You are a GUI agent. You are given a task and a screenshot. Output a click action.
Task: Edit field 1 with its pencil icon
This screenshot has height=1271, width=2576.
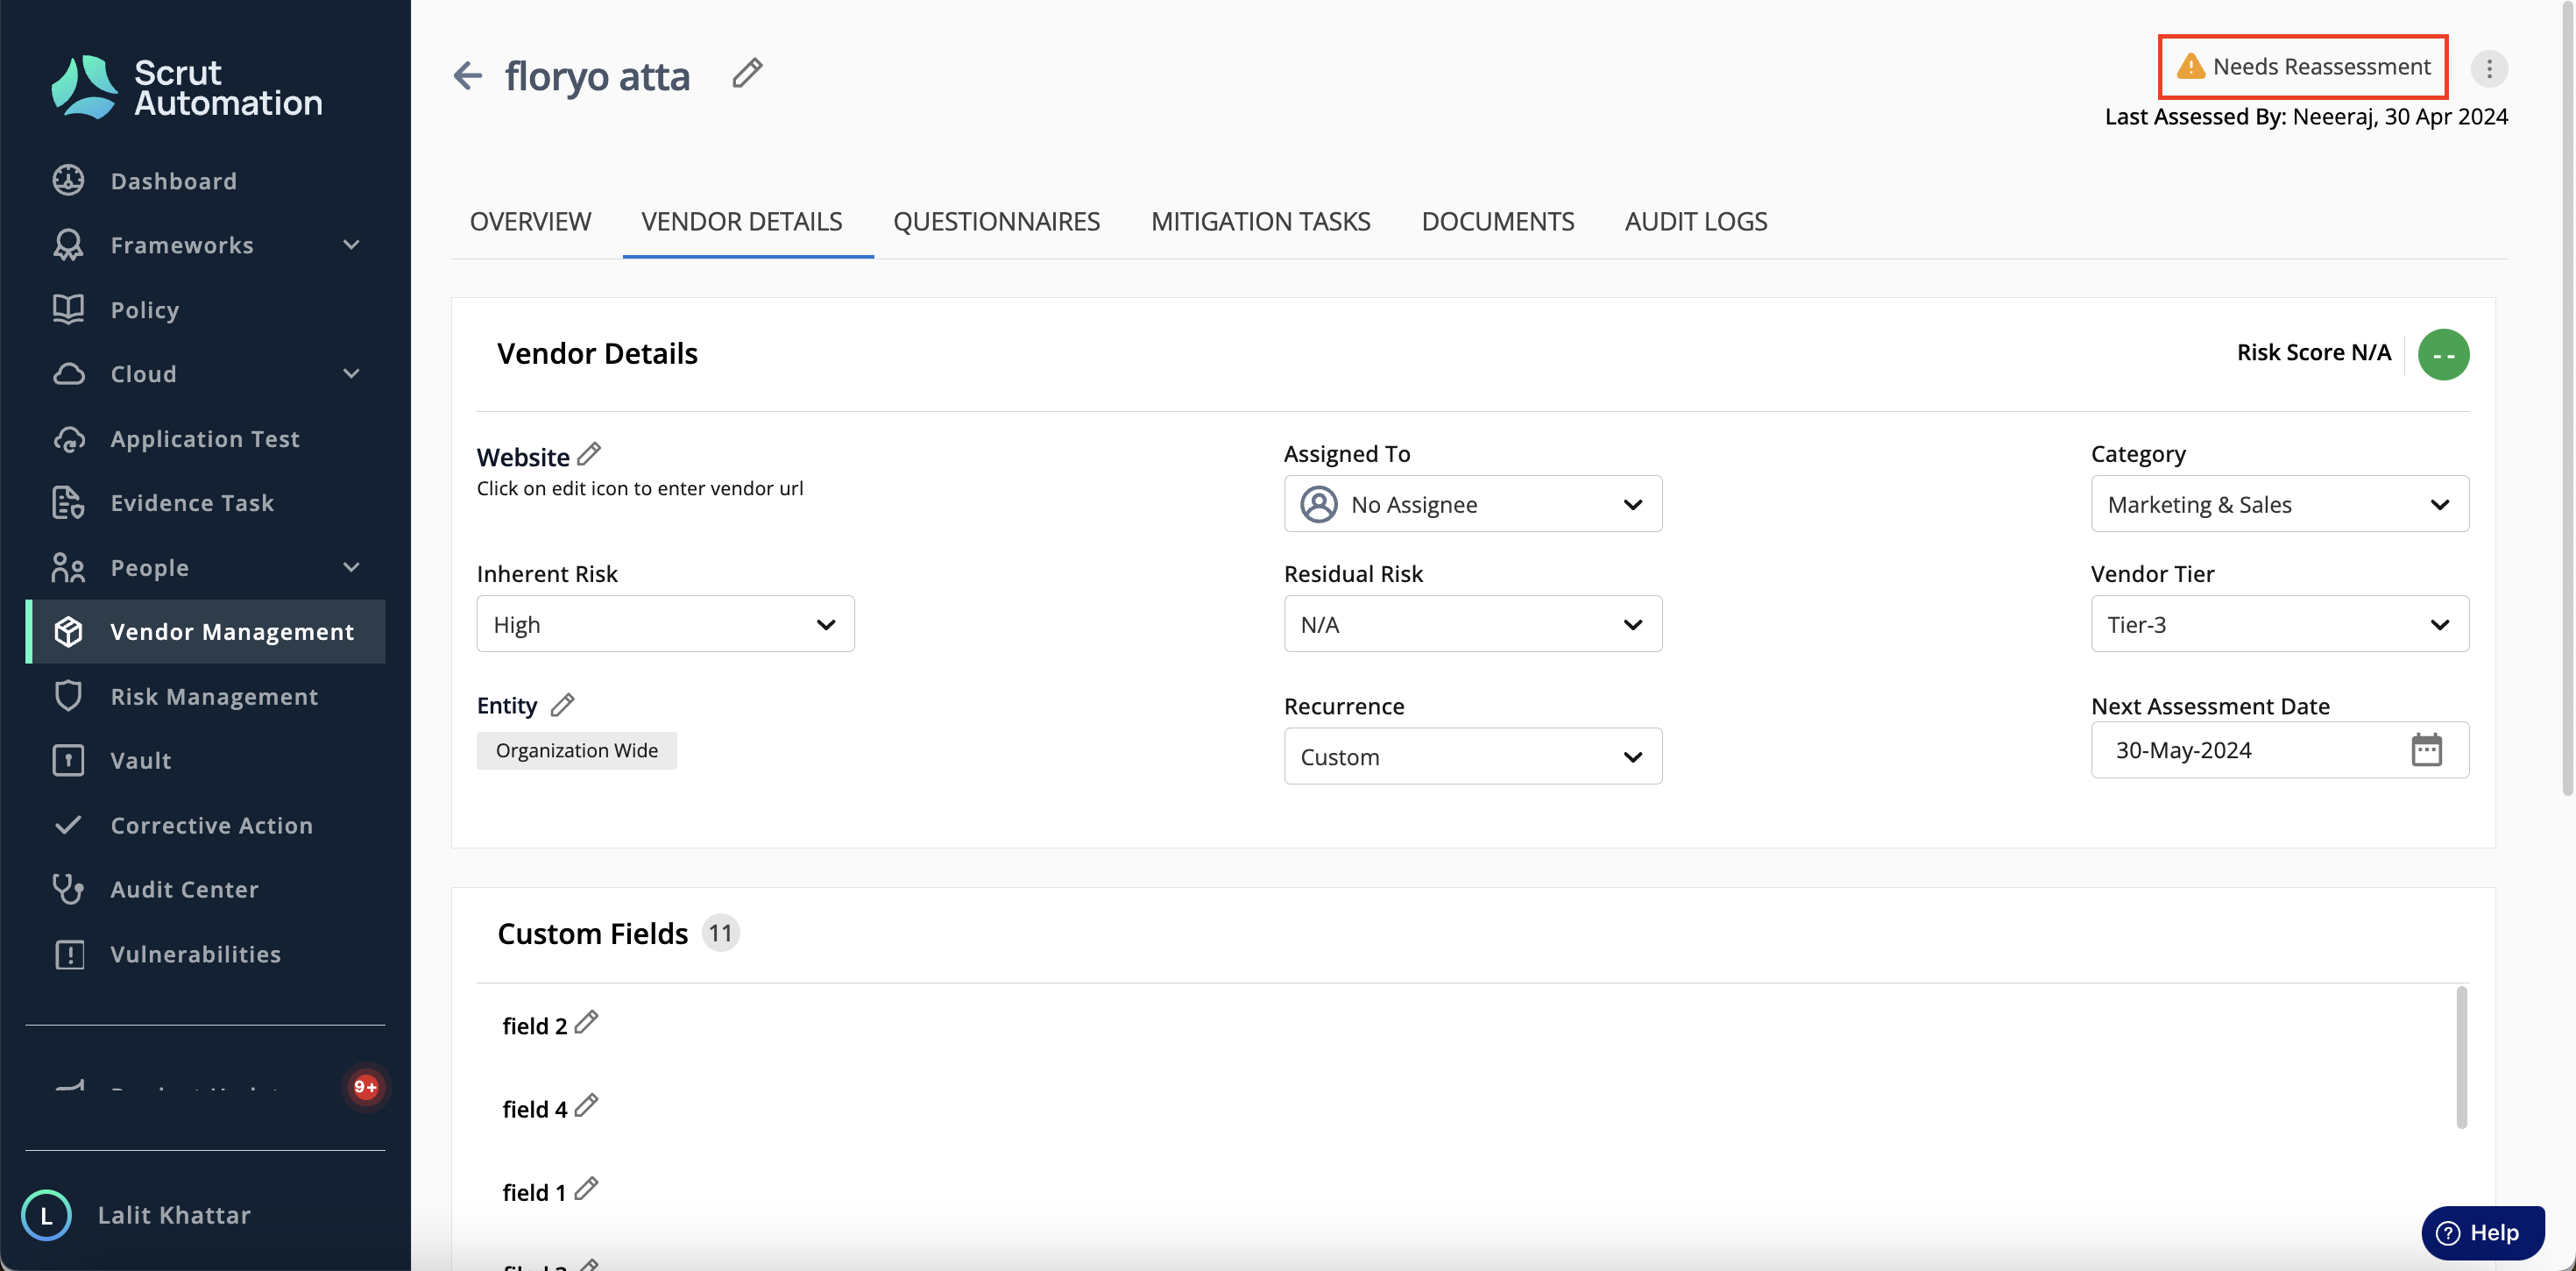pos(587,1188)
